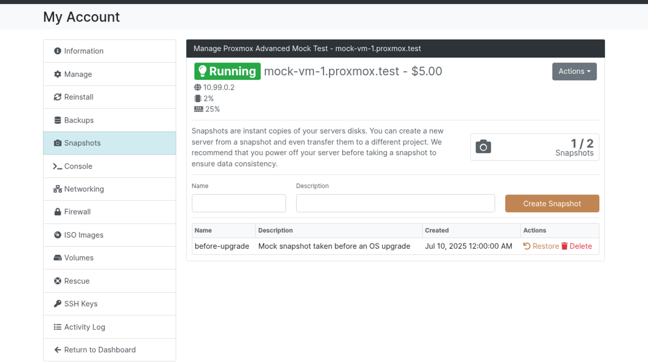Click the lightbulb icon in Running badge

202,71
